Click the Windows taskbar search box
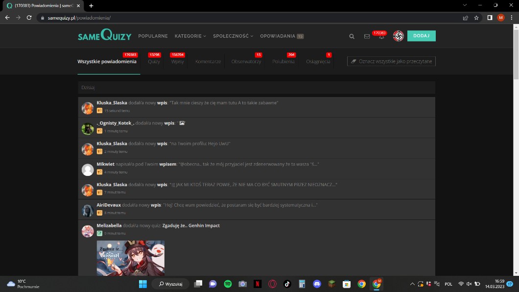This screenshot has height=292, width=519. (170, 284)
